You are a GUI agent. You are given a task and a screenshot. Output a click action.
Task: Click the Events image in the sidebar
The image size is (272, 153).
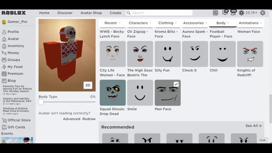pyautogui.click(x=17, y=140)
